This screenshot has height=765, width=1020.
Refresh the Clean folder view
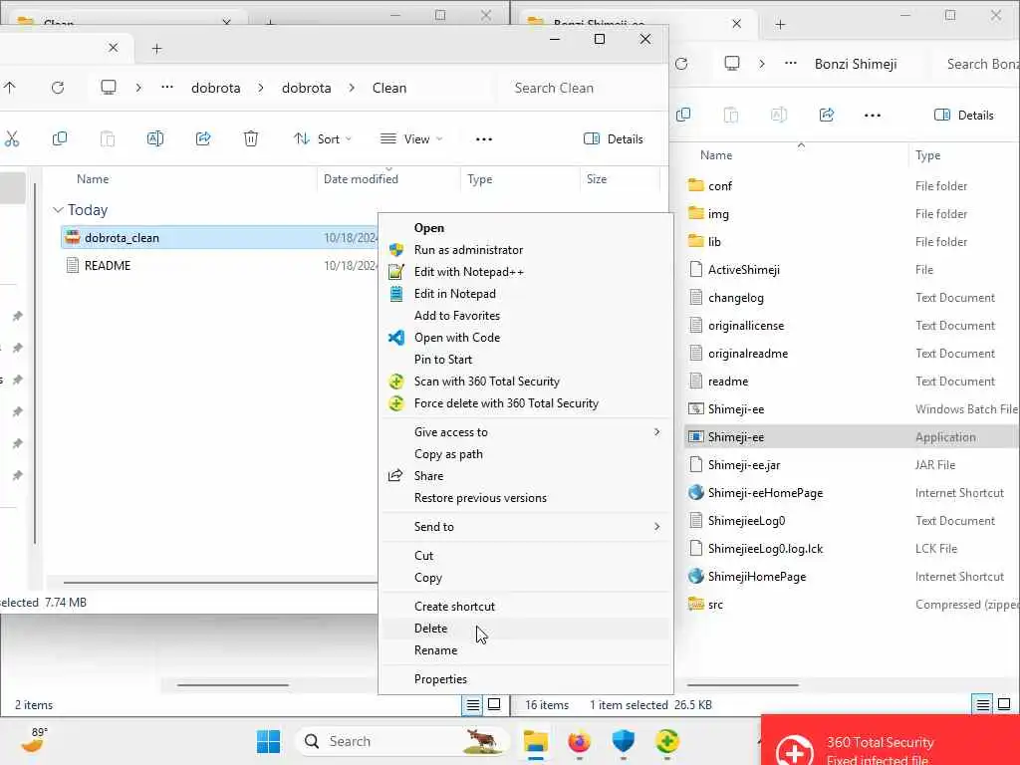click(x=58, y=88)
